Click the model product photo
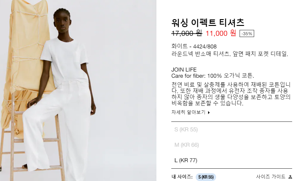Viewport: 294px width, 181px height. pyautogui.click(x=78, y=91)
